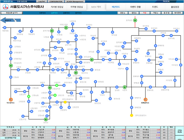The height and width of the screenshot is (140, 184).
Task: Click the green M node labeled 사당역
Action: click(125, 87)
